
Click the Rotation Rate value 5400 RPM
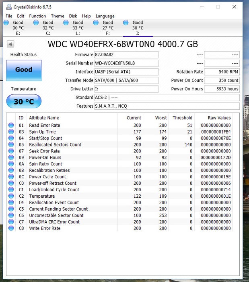[x=222, y=72]
